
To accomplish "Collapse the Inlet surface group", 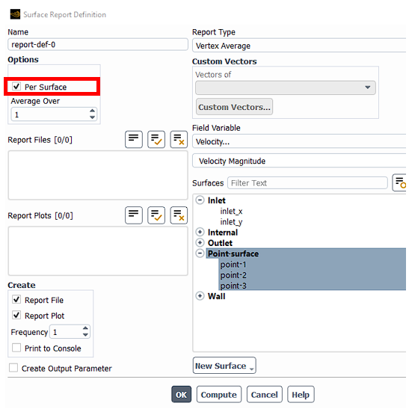I will coord(200,200).
